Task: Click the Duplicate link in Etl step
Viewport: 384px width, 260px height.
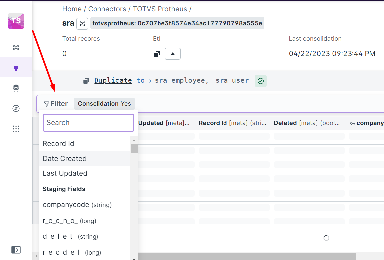Action: (x=113, y=80)
